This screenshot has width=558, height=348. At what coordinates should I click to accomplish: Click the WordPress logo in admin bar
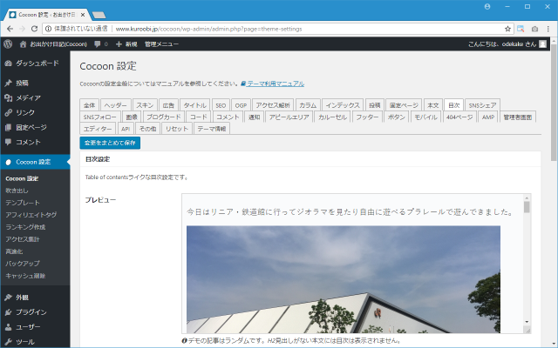click(8, 44)
